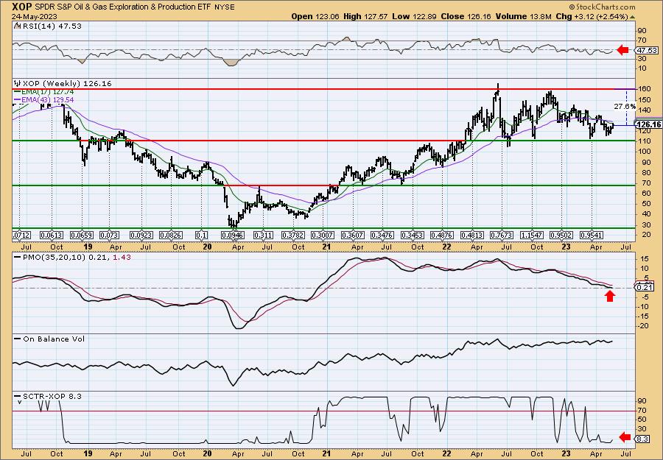The image size is (663, 460).
Task: Click the 8.3 value tag on SCTR axis
Action: (x=642, y=439)
